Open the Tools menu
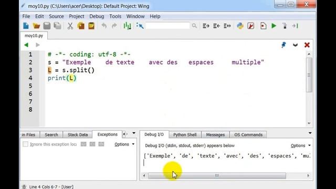This screenshot has width=336, height=189. (115, 16)
